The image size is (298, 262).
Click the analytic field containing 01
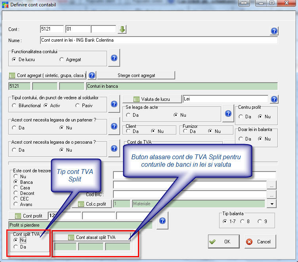click(78, 29)
